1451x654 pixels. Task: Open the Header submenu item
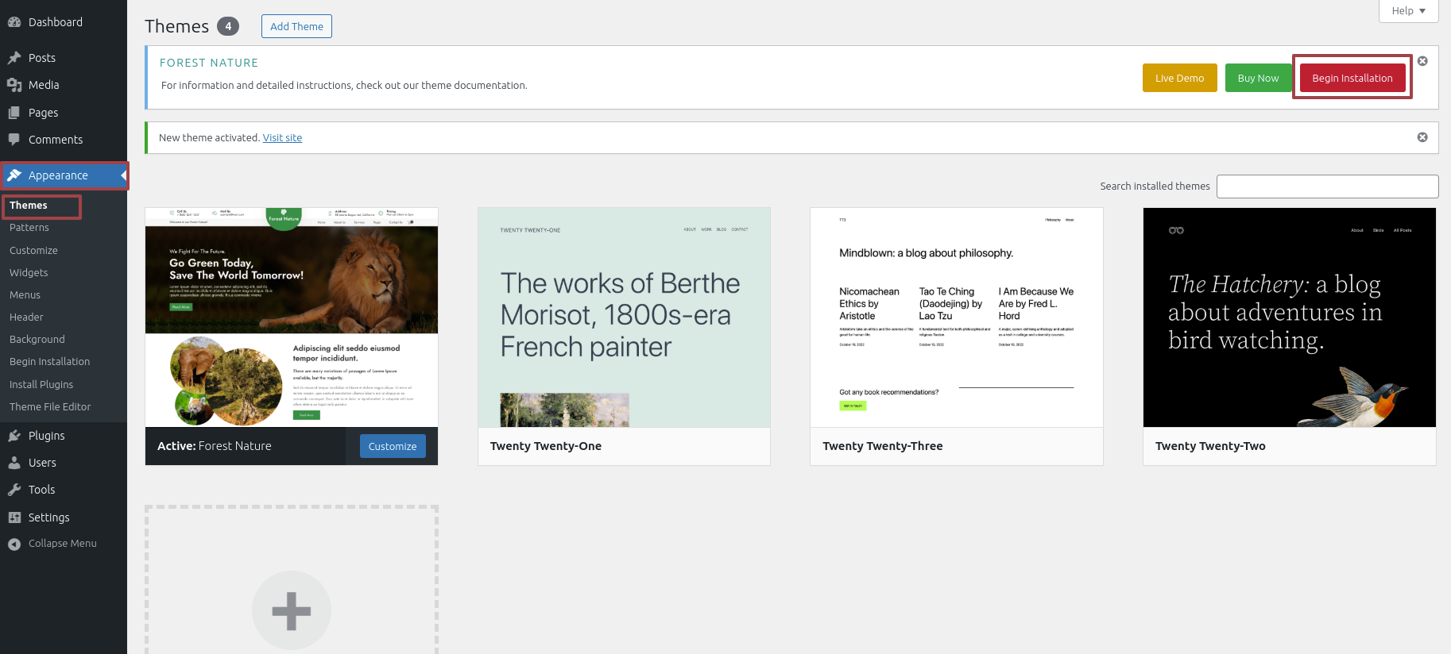pos(26,317)
